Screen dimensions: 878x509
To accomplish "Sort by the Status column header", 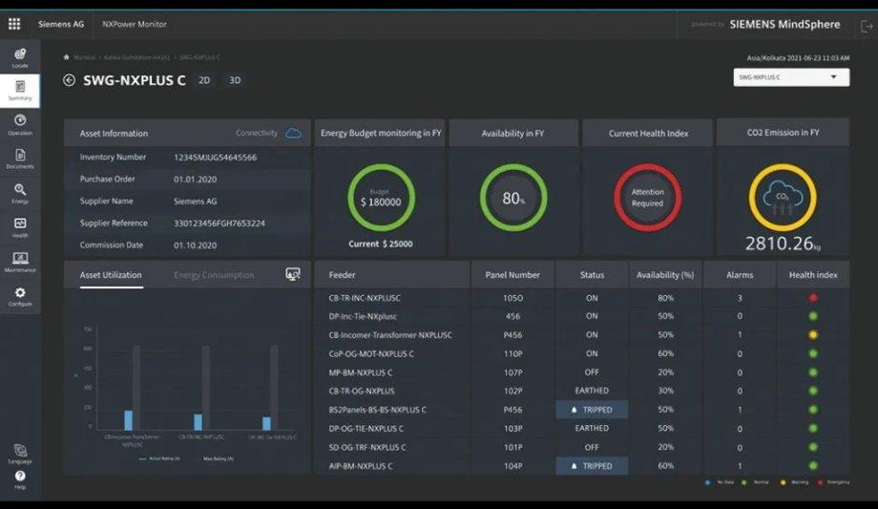I will [x=592, y=275].
